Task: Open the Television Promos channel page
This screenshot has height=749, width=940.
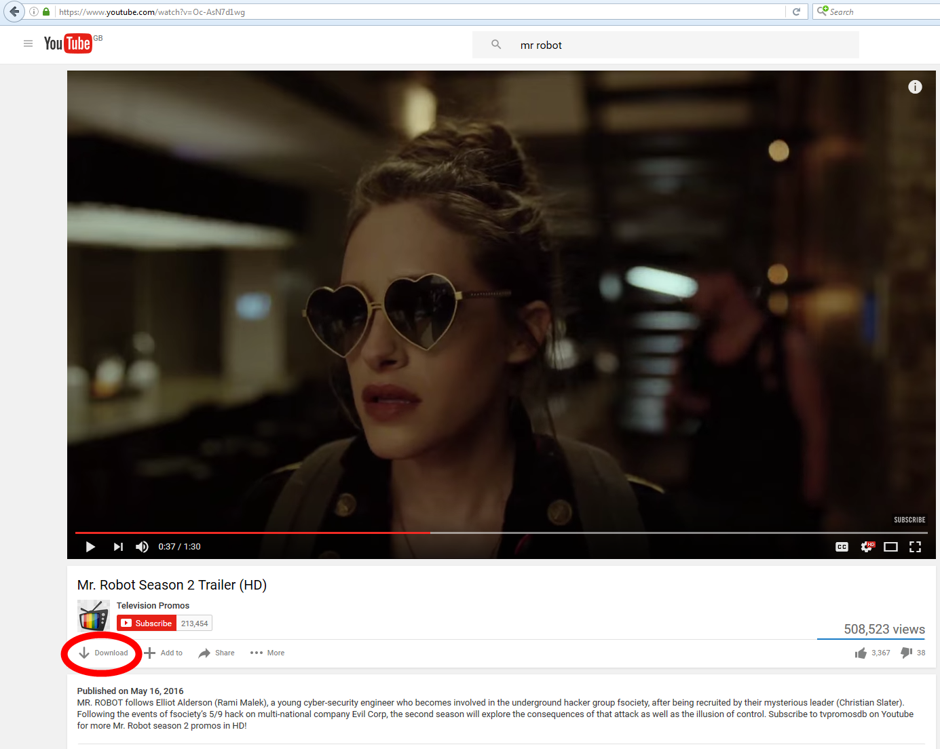Action: click(153, 605)
